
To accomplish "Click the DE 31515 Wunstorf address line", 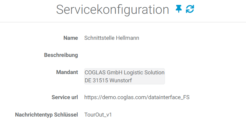I will click(108, 80).
